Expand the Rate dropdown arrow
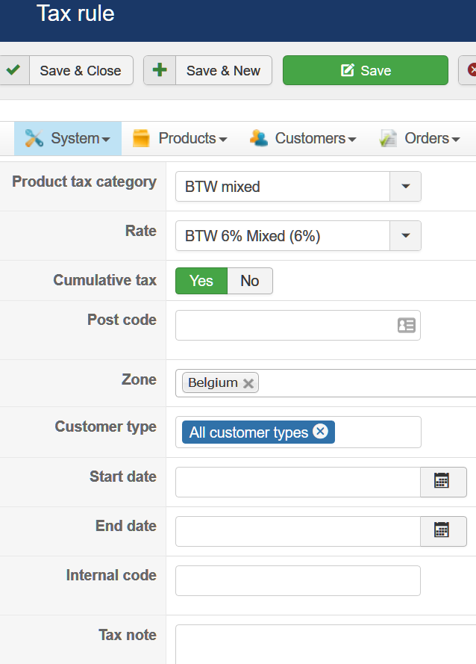 coord(405,236)
